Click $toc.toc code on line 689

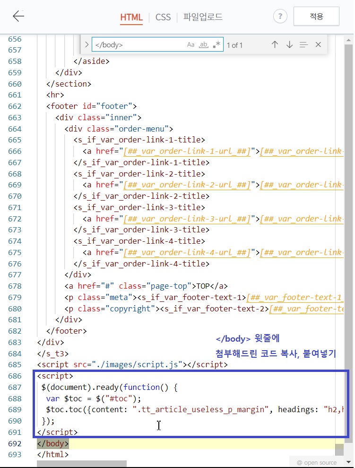point(195,410)
